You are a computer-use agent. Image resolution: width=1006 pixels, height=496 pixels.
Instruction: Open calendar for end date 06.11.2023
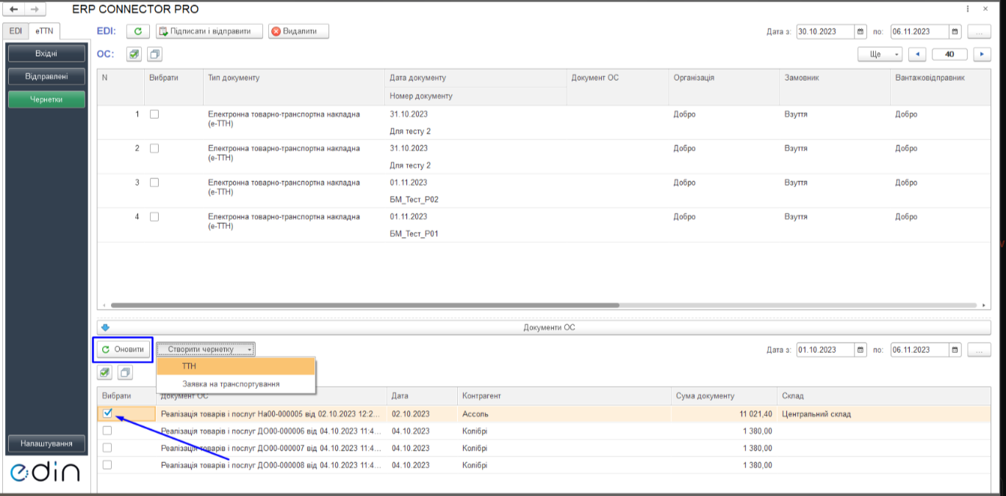click(955, 32)
